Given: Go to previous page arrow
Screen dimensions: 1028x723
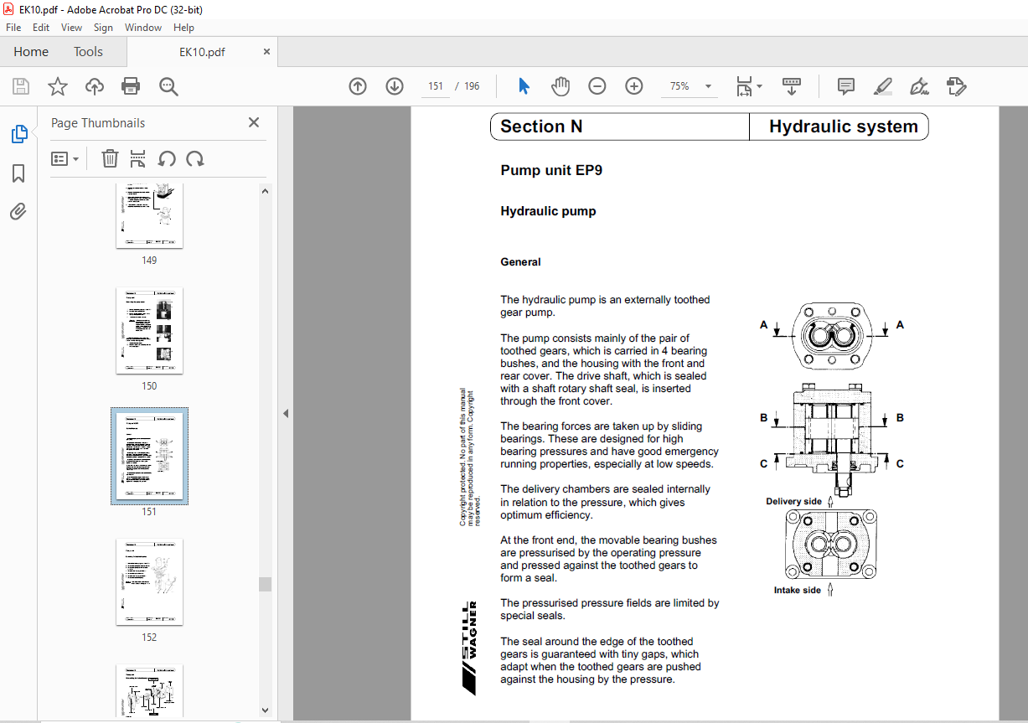Looking at the screenshot, I should (358, 86).
